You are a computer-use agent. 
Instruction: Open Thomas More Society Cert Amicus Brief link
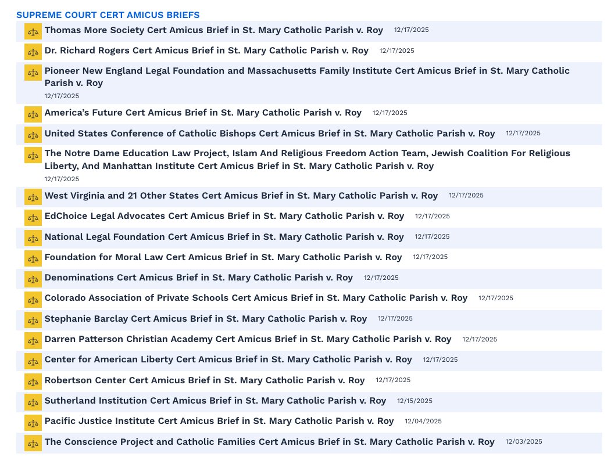click(213, 30)
